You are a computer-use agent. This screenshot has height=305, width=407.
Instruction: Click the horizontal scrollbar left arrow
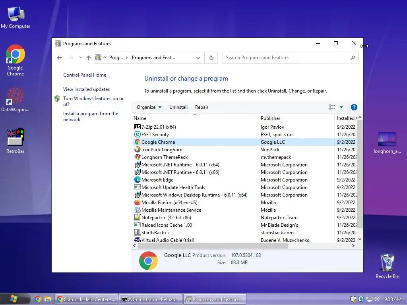pyautogui.click(x=134, y=245)
